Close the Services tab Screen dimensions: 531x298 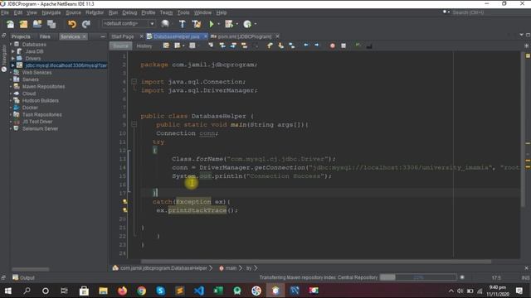[x=85, y=36]
